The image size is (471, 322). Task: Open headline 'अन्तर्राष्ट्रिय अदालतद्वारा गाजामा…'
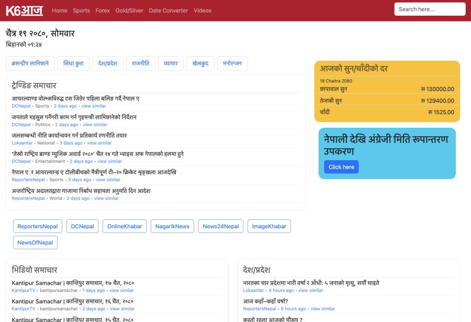point(81,191)
